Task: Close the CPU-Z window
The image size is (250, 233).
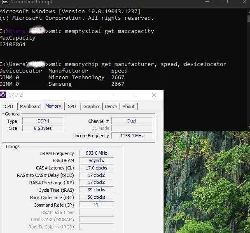Action: click(154, 95)
